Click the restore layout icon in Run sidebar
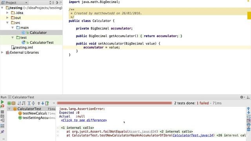 tap(2, 126)
